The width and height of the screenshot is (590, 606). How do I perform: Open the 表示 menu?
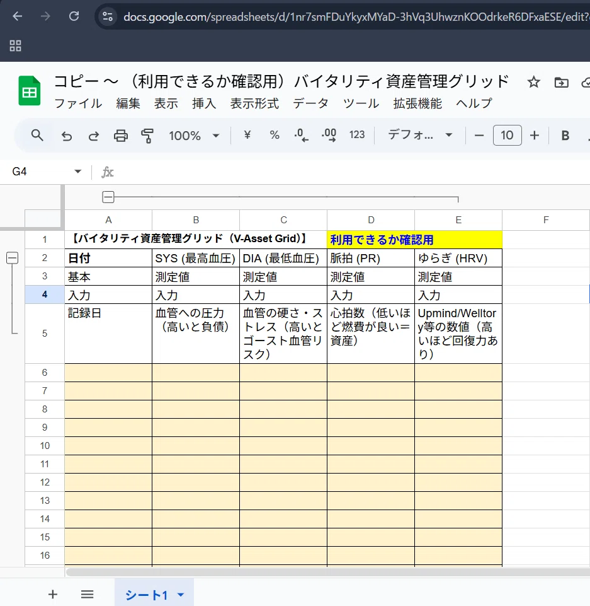166,103
